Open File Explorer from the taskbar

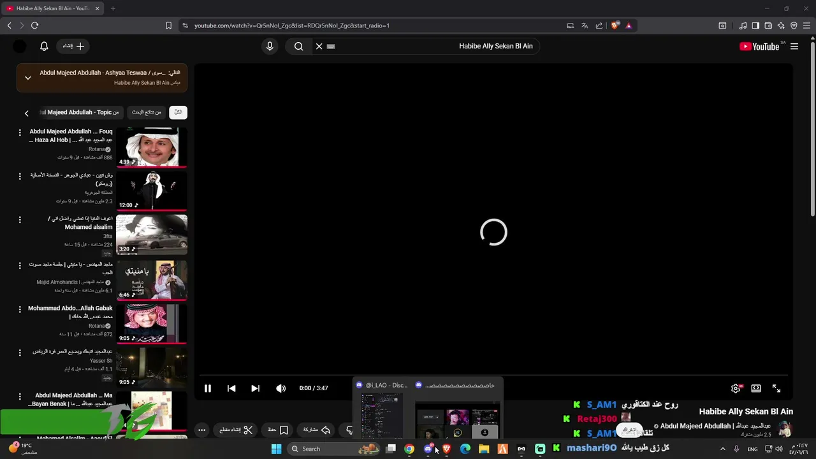pos(484,449)
